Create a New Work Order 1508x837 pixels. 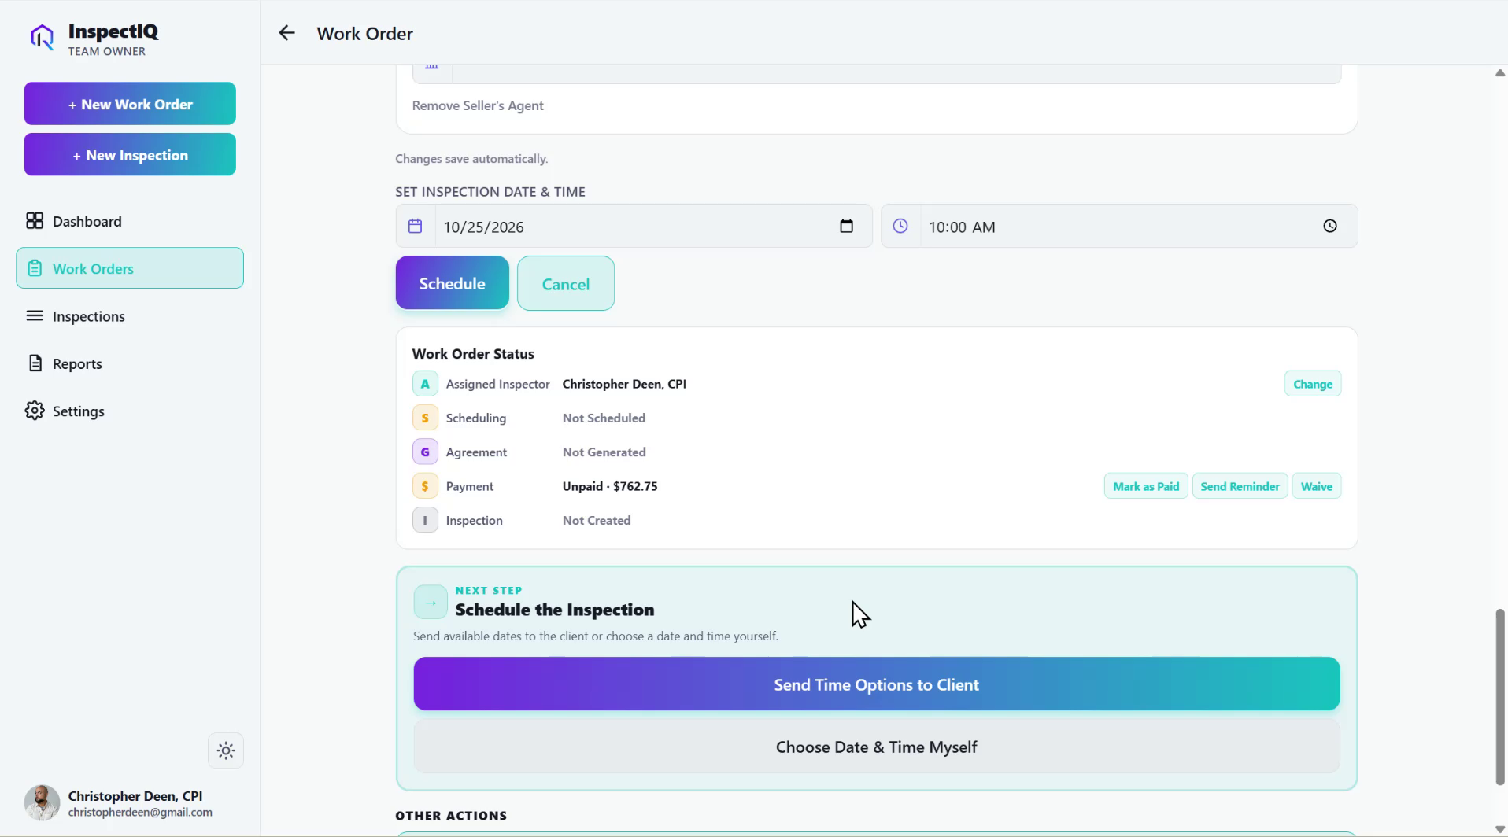[x=130, y=104]
